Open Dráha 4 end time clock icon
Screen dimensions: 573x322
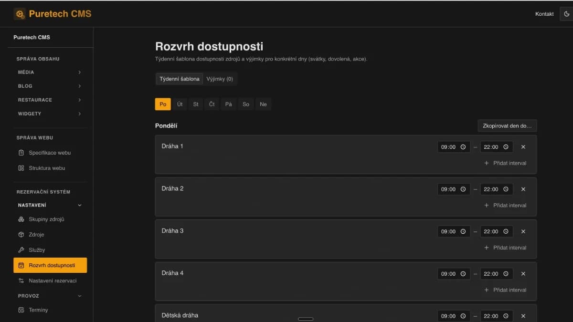506,274
